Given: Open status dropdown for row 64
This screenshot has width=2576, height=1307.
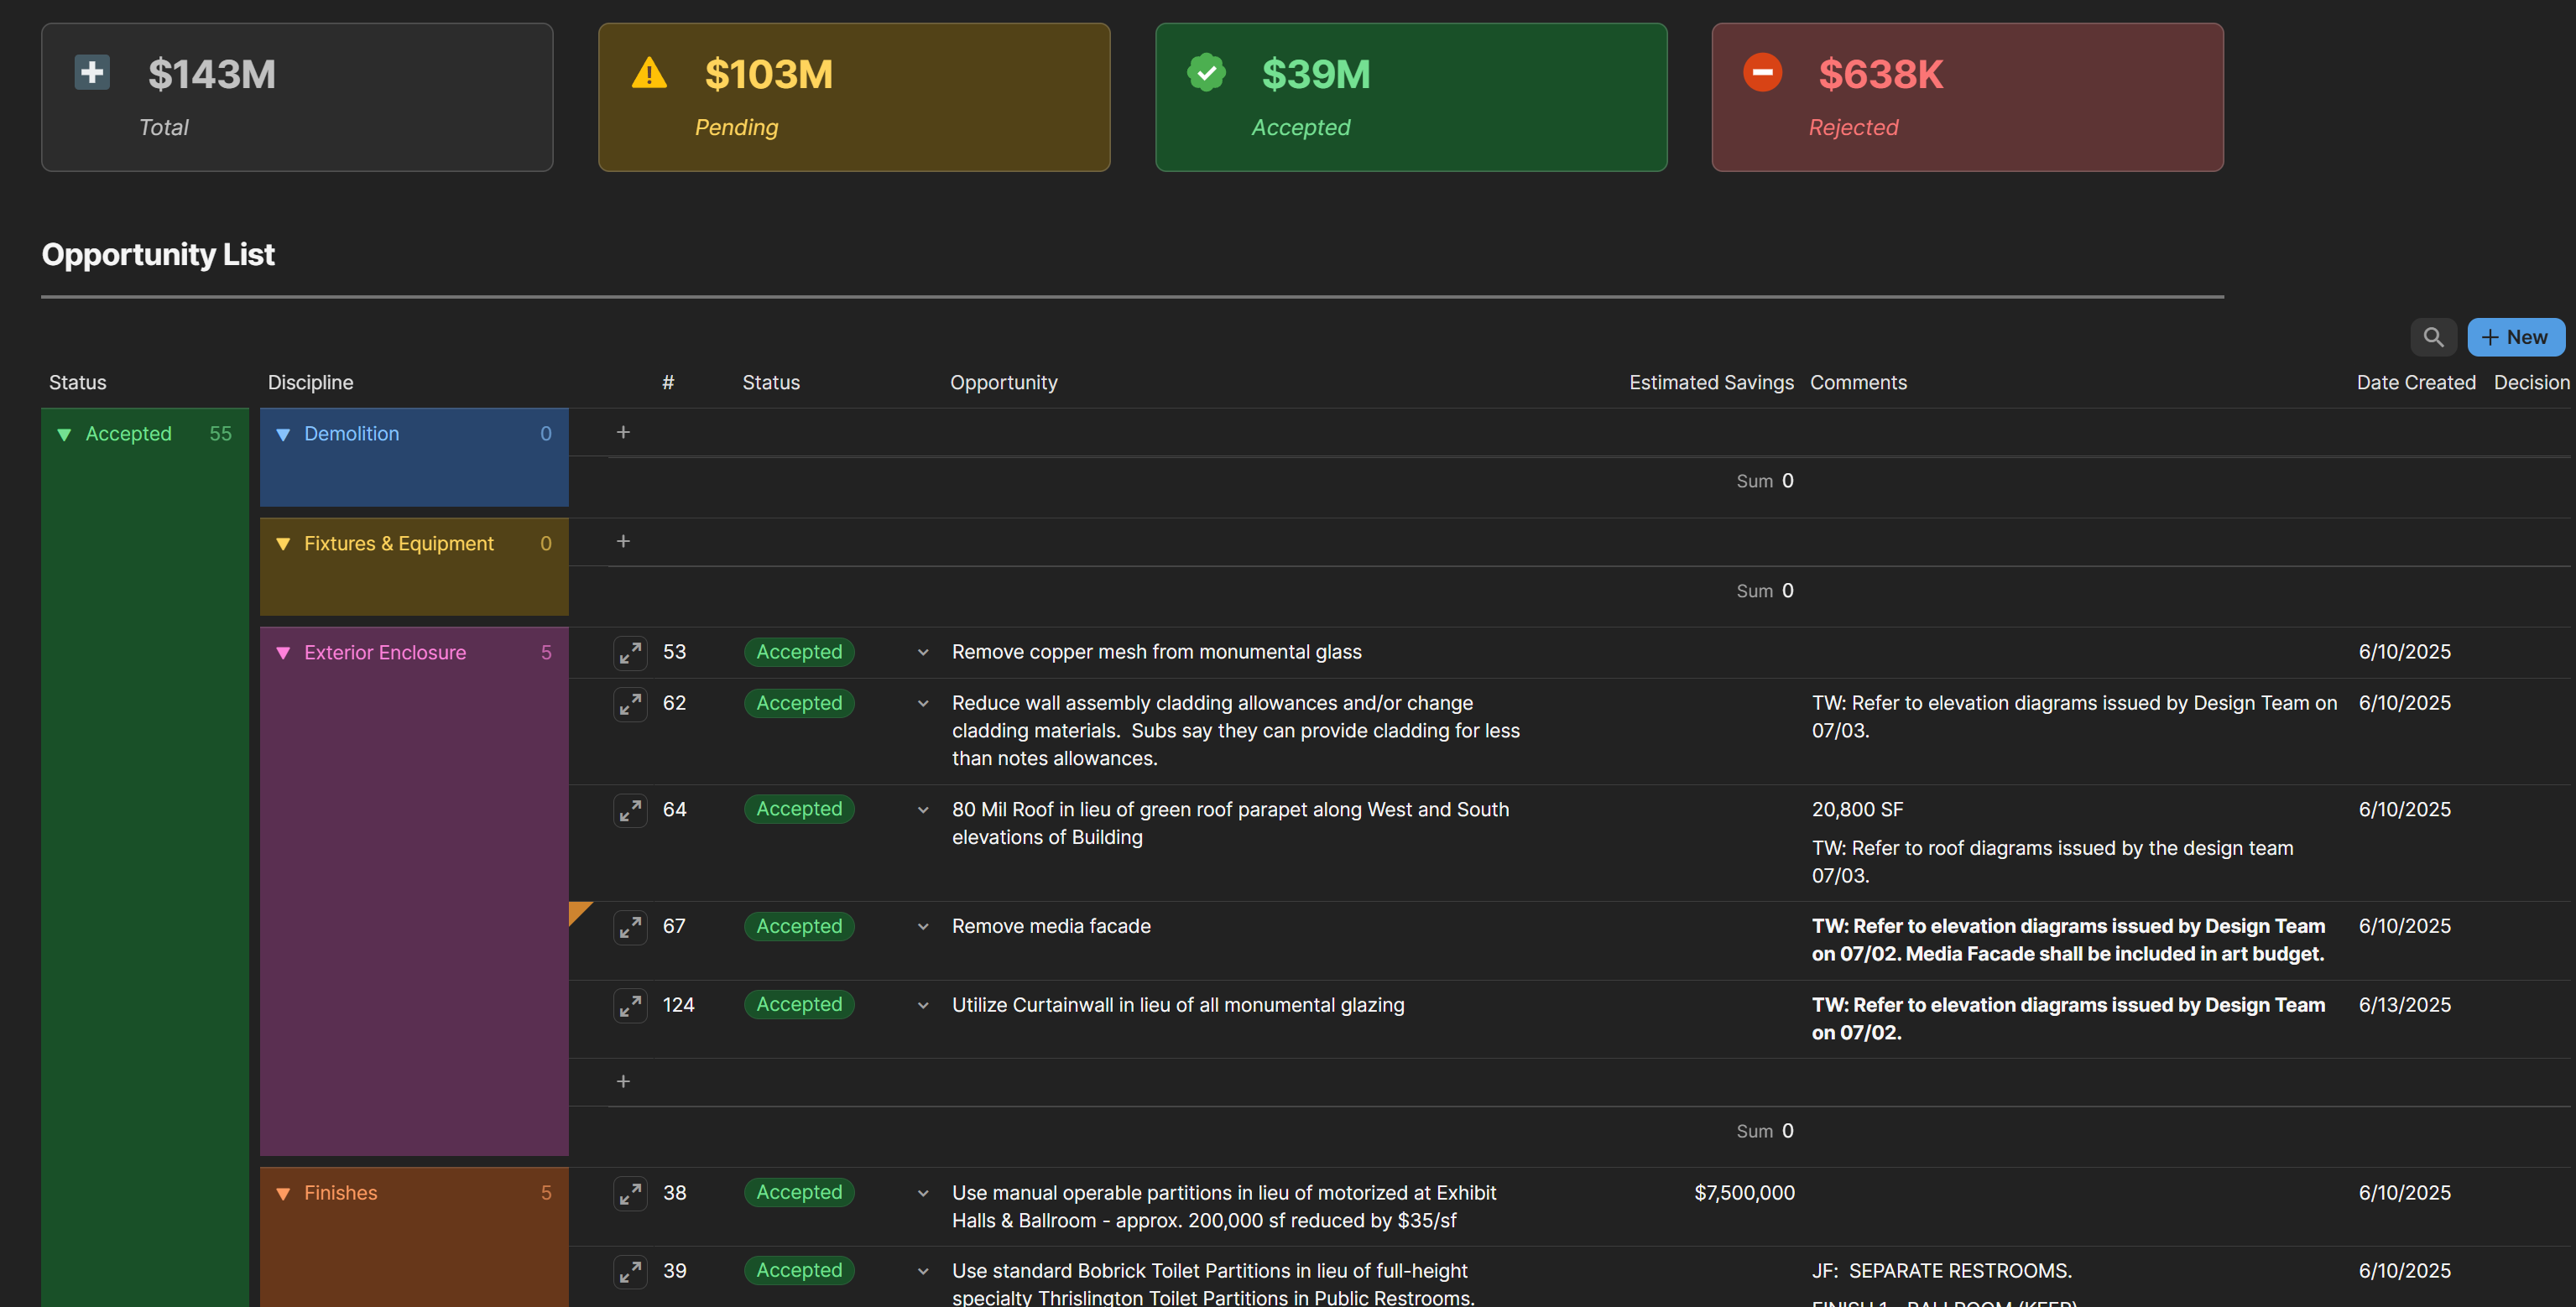Looking at the screenshot, I should (923, 810).
